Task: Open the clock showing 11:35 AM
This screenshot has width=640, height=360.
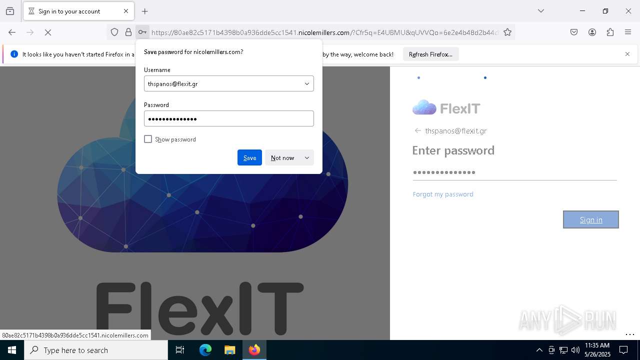Action: click(597, 350)
